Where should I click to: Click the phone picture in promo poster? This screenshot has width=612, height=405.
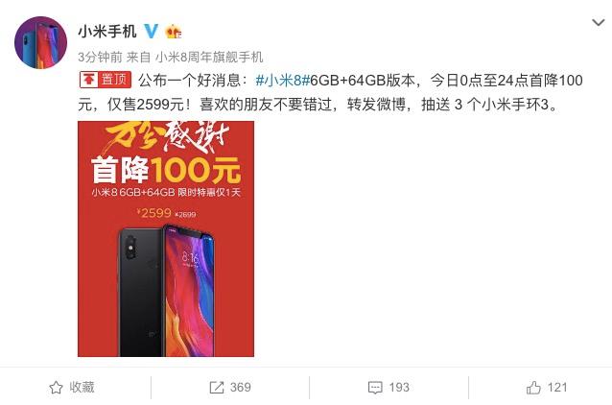click(166, 290)
